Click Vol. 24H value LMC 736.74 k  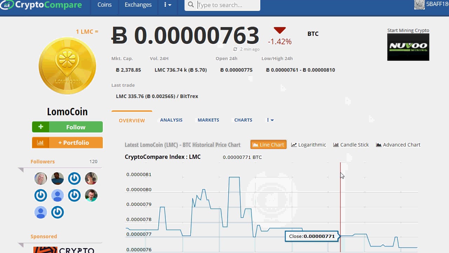pos(181,70)
